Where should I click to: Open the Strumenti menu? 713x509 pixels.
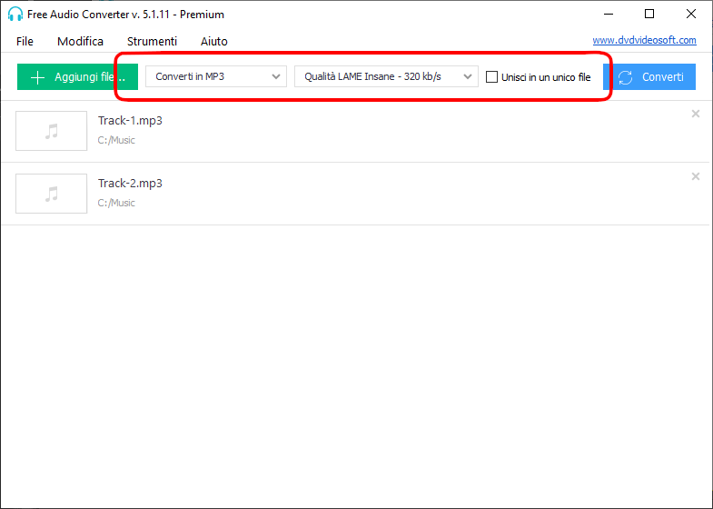pos(152,42)
